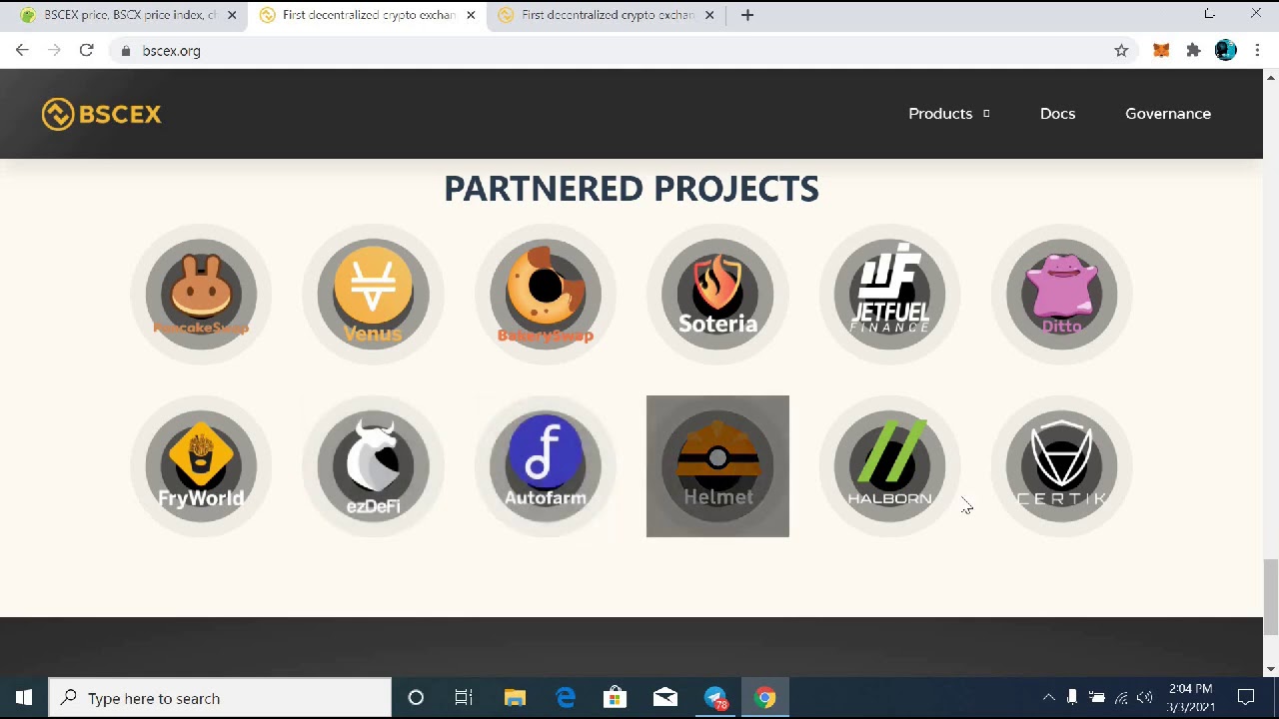
Task: Click the highlighted Helmet partner logo
Action: click(717, 466)
